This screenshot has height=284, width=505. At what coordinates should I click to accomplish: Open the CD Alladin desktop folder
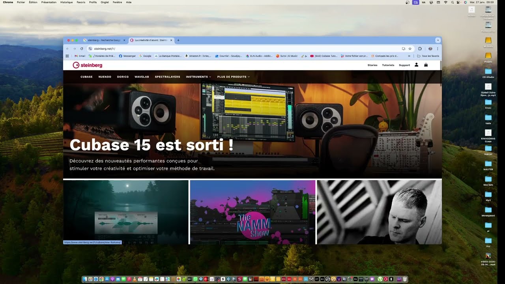point(488,73)
